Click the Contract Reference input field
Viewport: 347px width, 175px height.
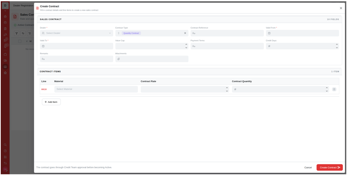pyautogui.click(x=227, y=33)
